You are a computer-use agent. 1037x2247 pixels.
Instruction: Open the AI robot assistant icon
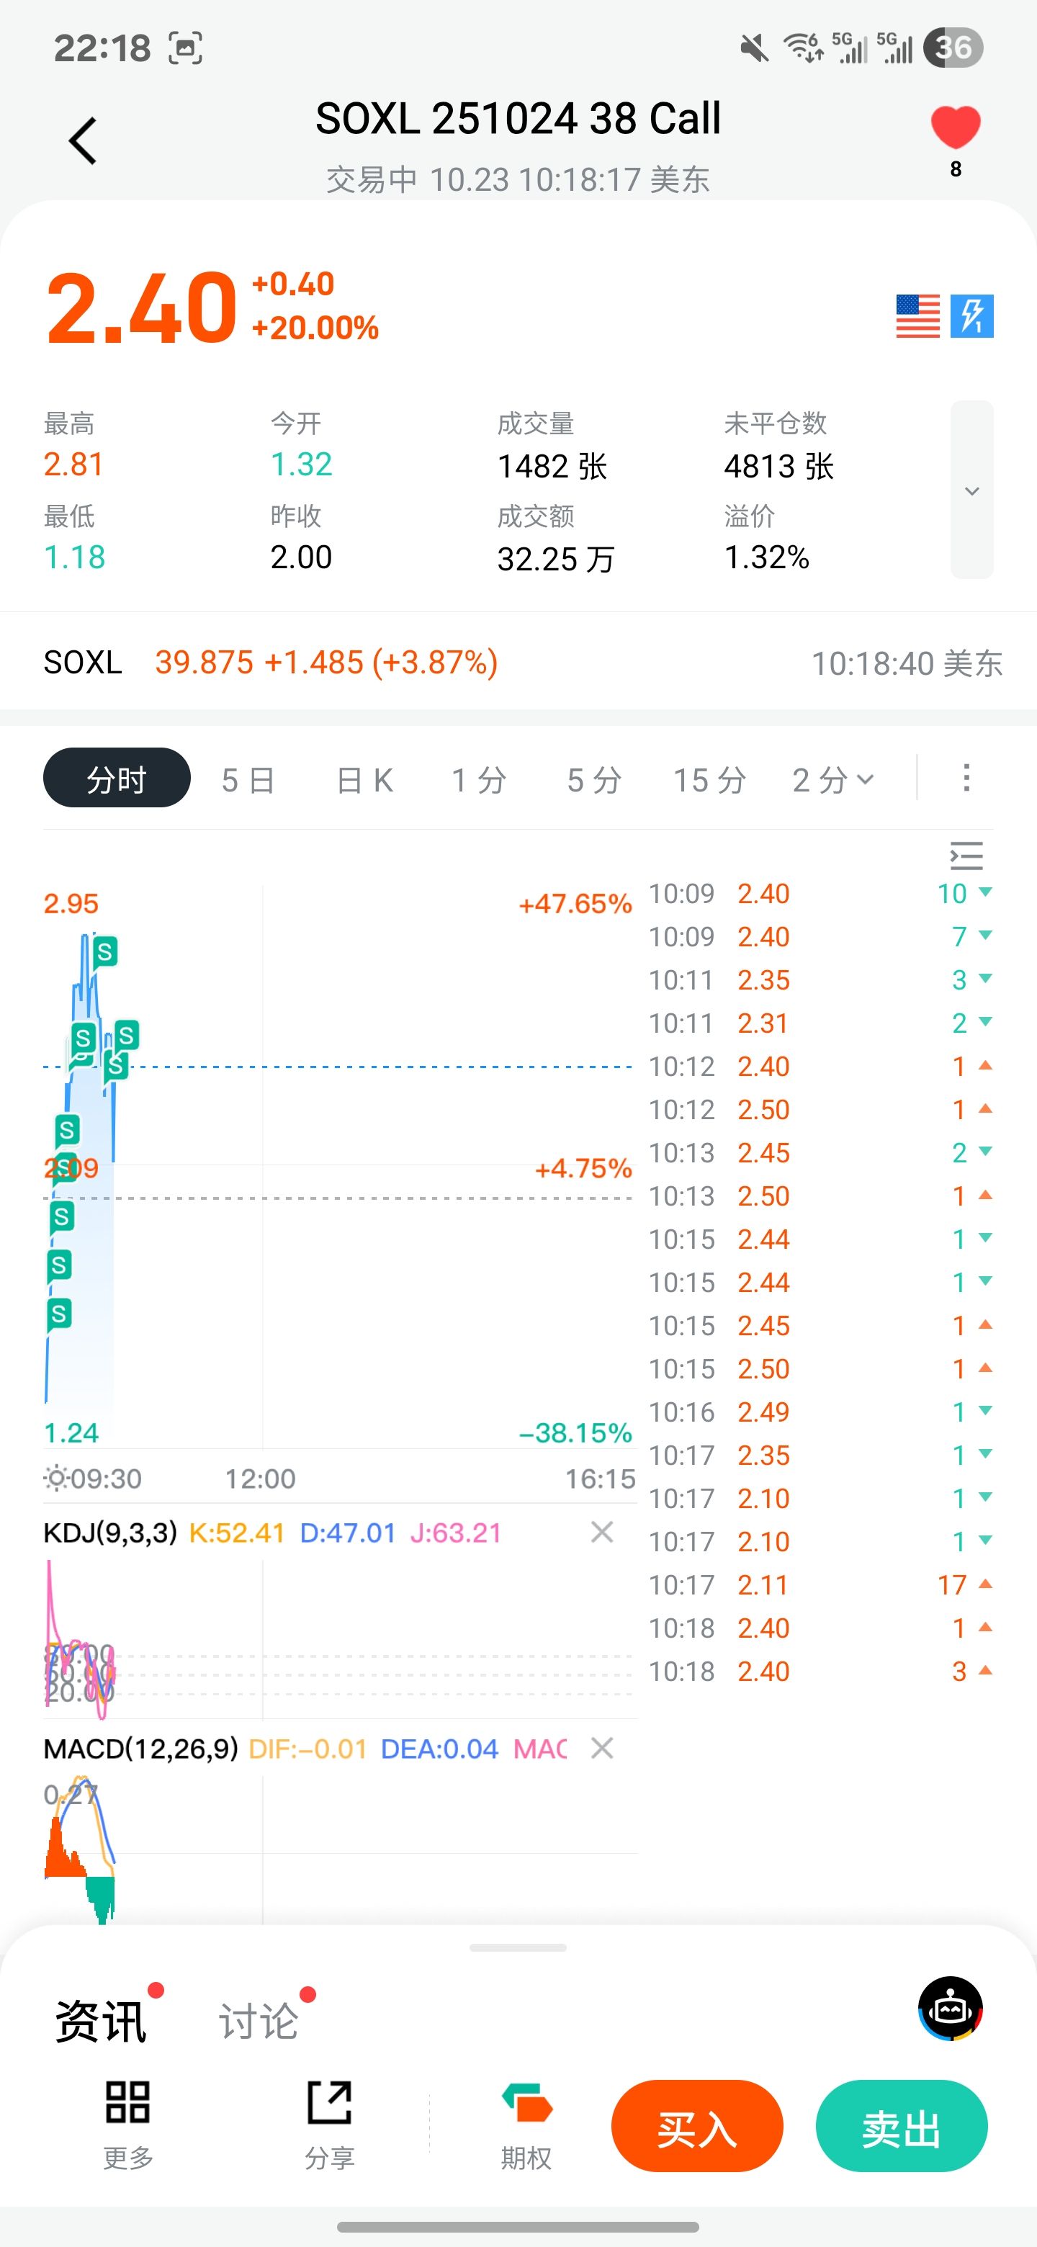(950, 2010)
